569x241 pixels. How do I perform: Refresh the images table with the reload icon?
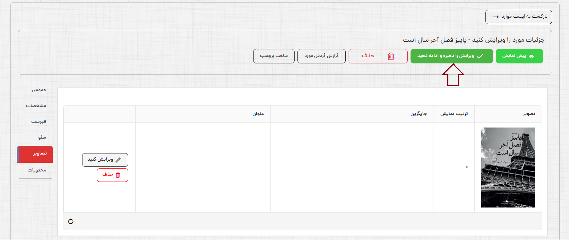pos(71,221)
